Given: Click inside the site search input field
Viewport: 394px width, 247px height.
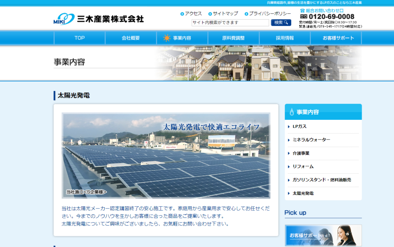Looking at the screenshot, I should point(231,22).
